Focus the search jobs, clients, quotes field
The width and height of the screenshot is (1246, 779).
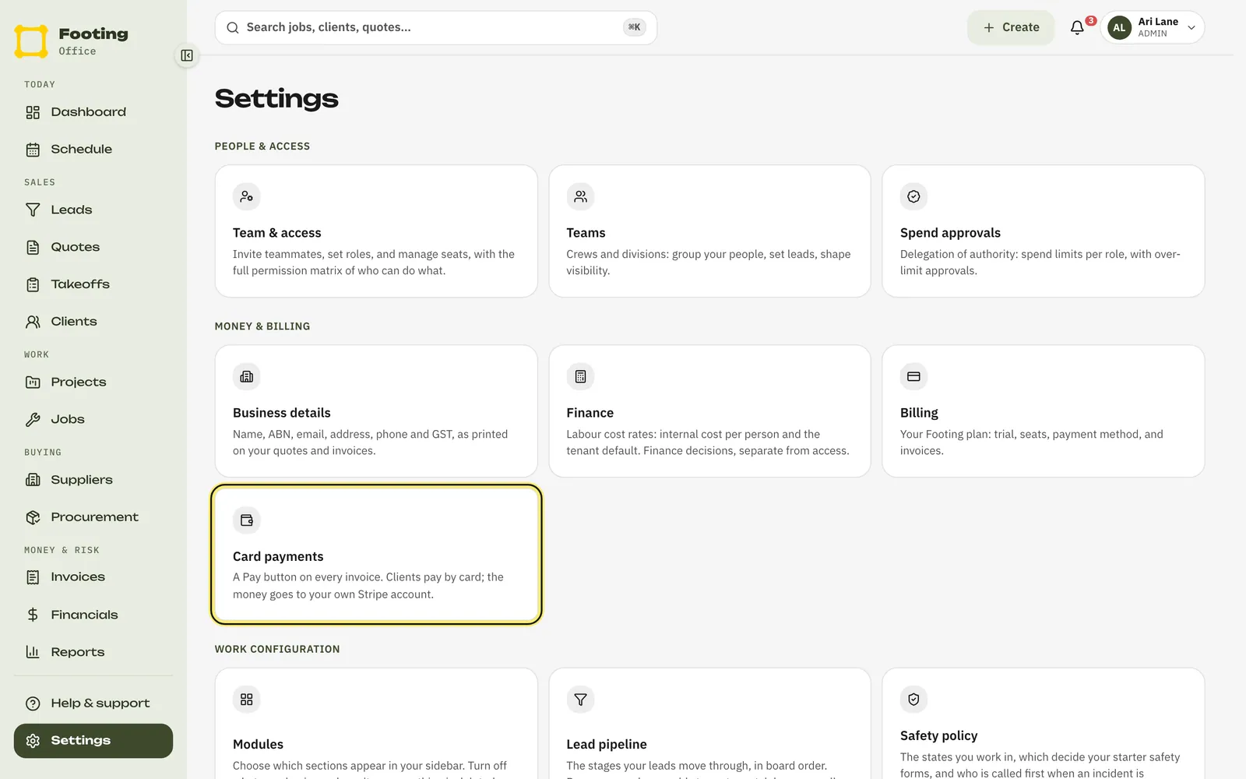[x=436, y=27]
